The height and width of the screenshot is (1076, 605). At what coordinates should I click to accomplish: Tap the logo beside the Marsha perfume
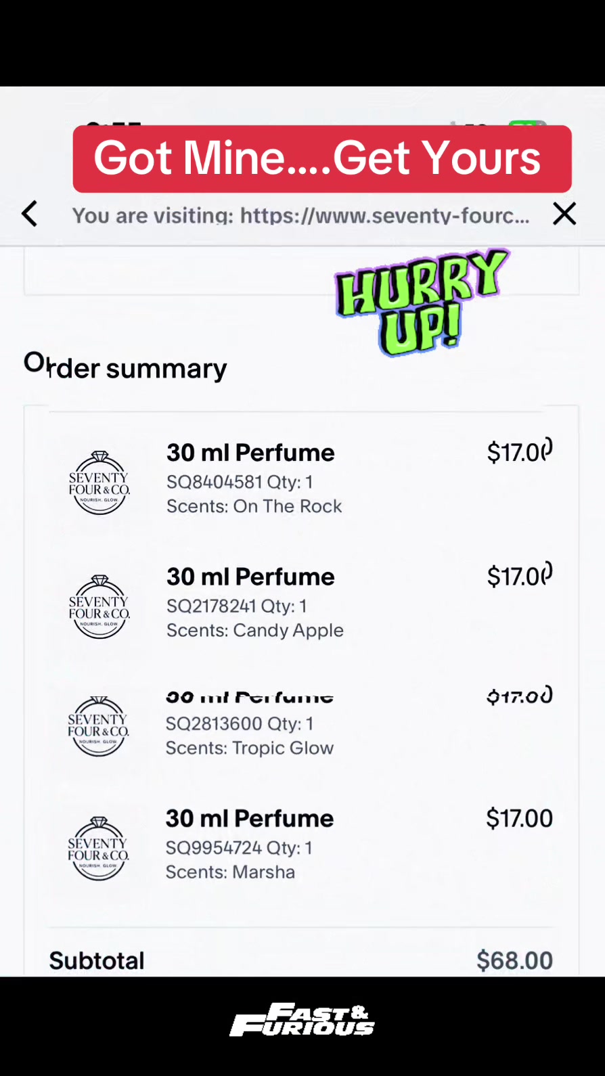99,849
